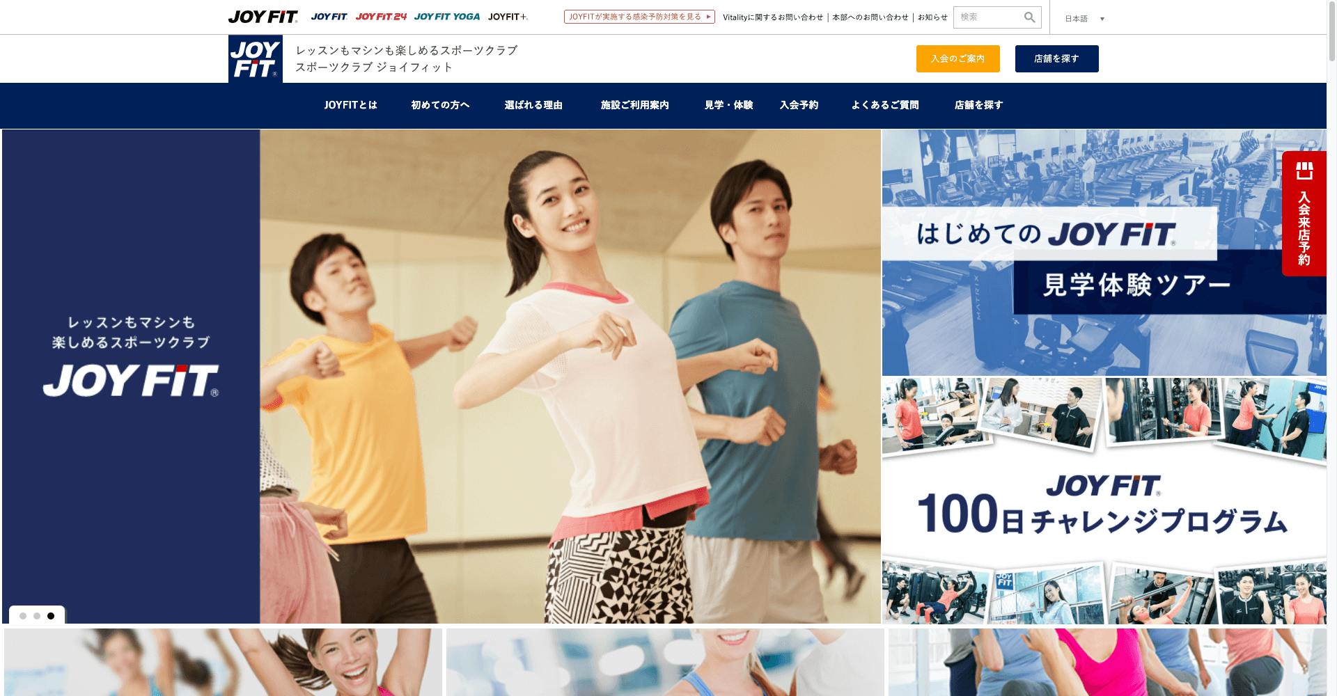This screenshot has height=696, width=1337.
Task: Open the 見学・体験 menu item
Action: (x=728, y=105)
